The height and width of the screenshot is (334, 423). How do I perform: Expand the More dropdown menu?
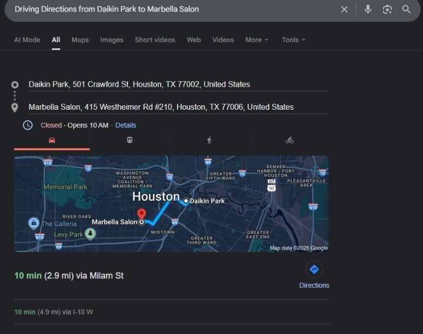point(256,40)
